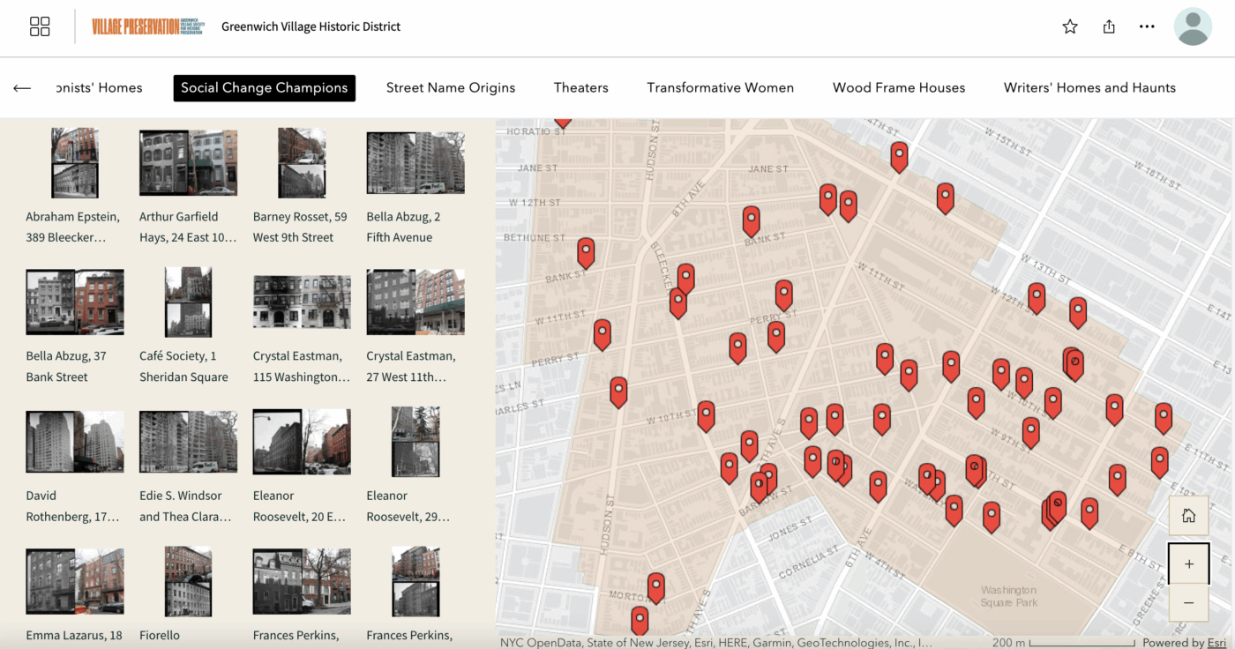This screenshot has height=649, width=1235.
Task: Open Abraham Epstein, 389 Bleecker thumbnail
Action: (74, 163)
